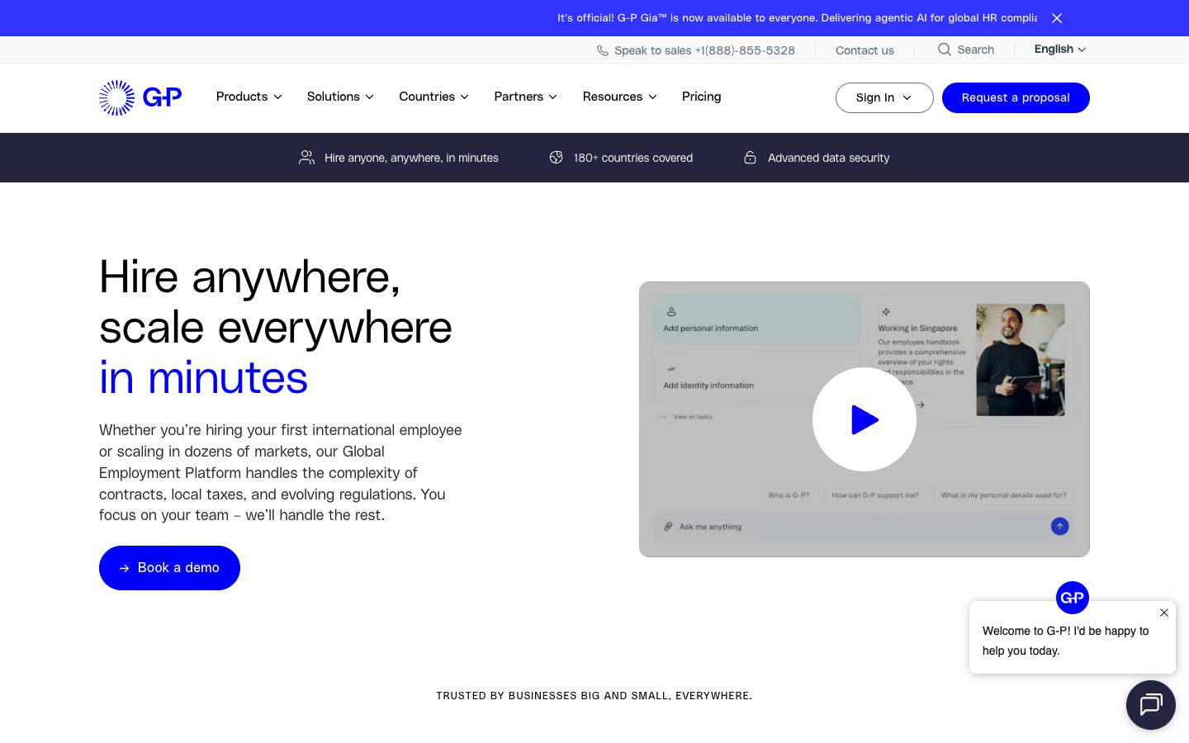
Task: Click the send arrow in Ask me anything
Action: [x=1059, y=526]
